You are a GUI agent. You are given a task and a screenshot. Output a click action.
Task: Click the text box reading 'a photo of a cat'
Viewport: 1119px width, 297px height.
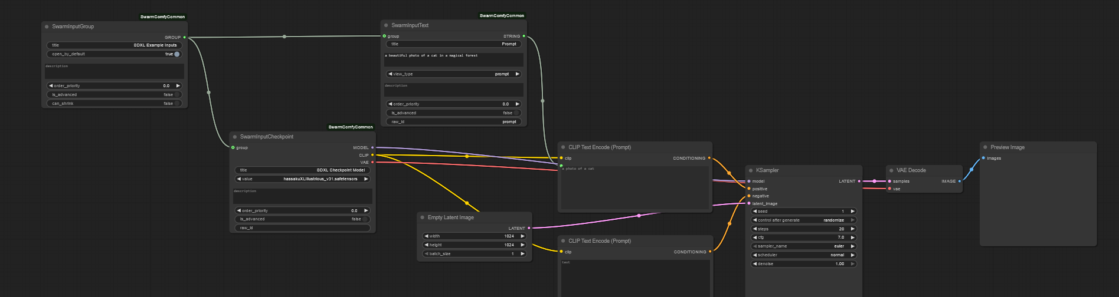[x=635, y=187]
